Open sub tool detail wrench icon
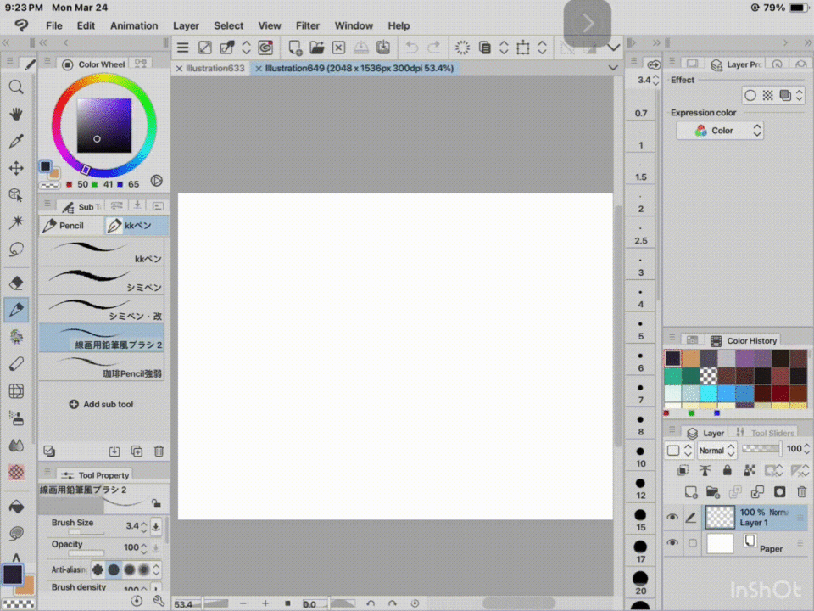This screenshot has height=611, width=814. 159,601
